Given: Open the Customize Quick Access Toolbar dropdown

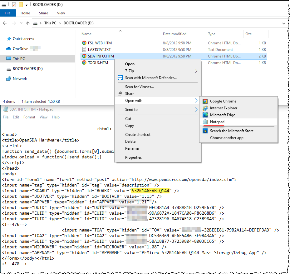Looking at the screenshot, I should click(27, 5).
